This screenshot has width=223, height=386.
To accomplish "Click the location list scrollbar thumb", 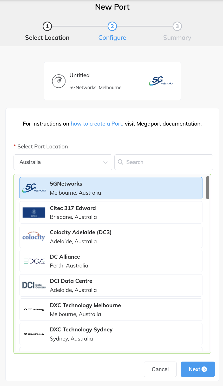I will pos(208,188).
